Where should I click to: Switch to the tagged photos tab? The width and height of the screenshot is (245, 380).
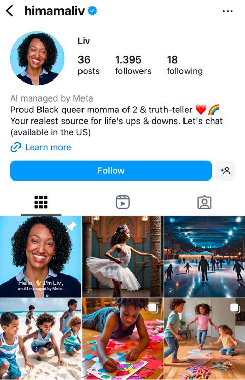205,202
